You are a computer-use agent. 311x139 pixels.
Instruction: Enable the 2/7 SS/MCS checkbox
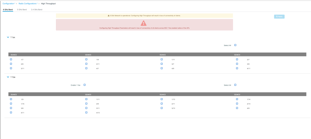tap(237, 59)
